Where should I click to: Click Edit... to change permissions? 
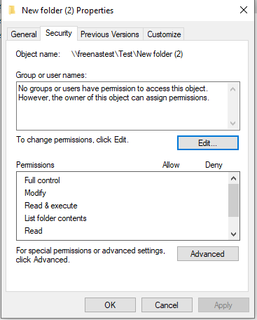(x=208, y=142)
